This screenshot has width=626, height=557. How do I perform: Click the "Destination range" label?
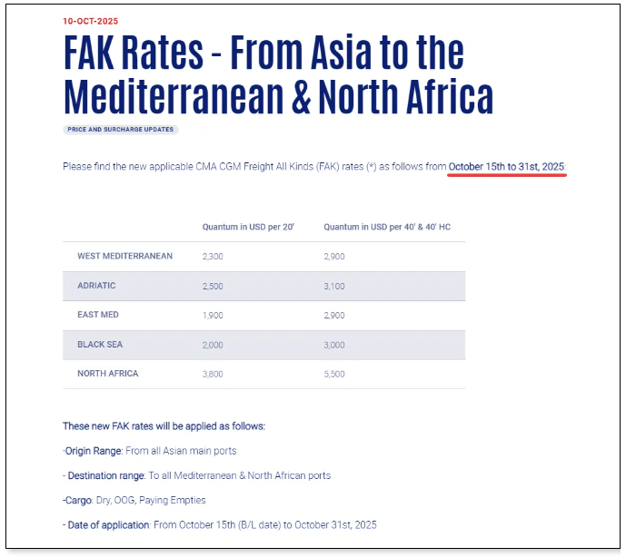click(105, 475)
